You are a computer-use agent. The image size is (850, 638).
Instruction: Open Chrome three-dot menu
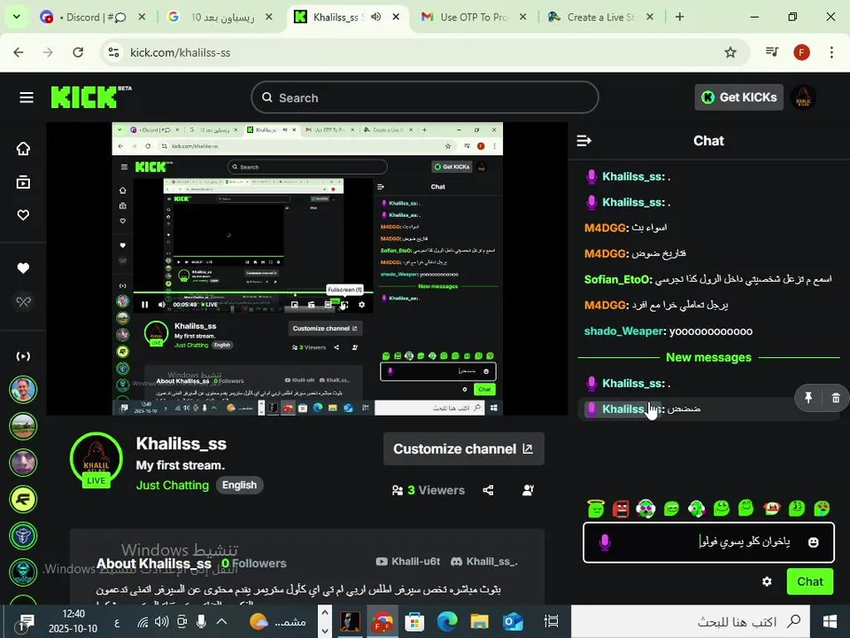(x=831, y=52)
